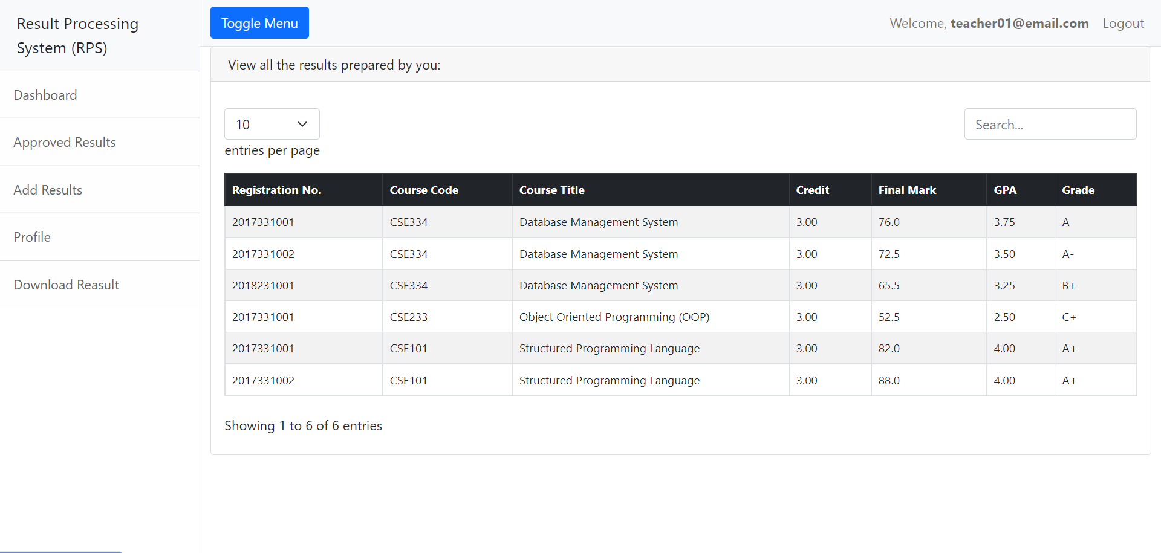The height and width of the screenshot is (553, 1161).
Task: Navigate to Add Results page
Action: 48,189
